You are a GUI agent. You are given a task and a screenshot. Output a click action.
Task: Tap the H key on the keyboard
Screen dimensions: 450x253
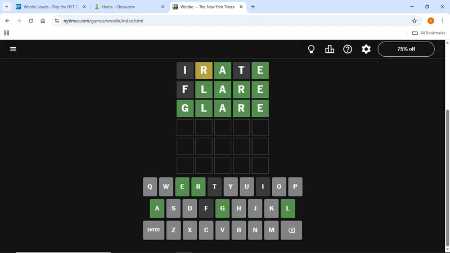(x=238, y=208)
